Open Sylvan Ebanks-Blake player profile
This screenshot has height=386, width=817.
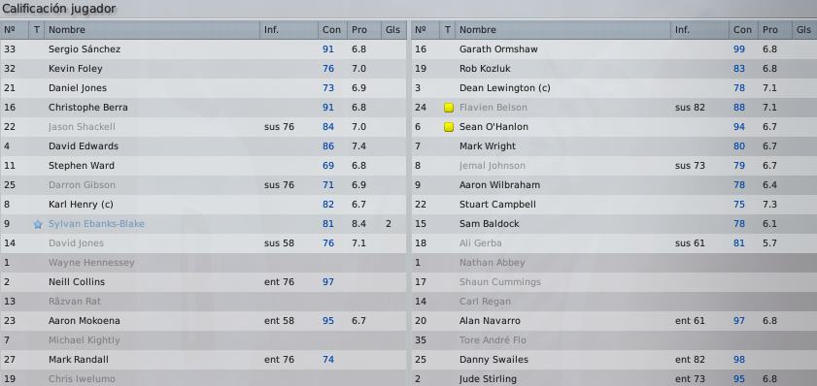96,224
